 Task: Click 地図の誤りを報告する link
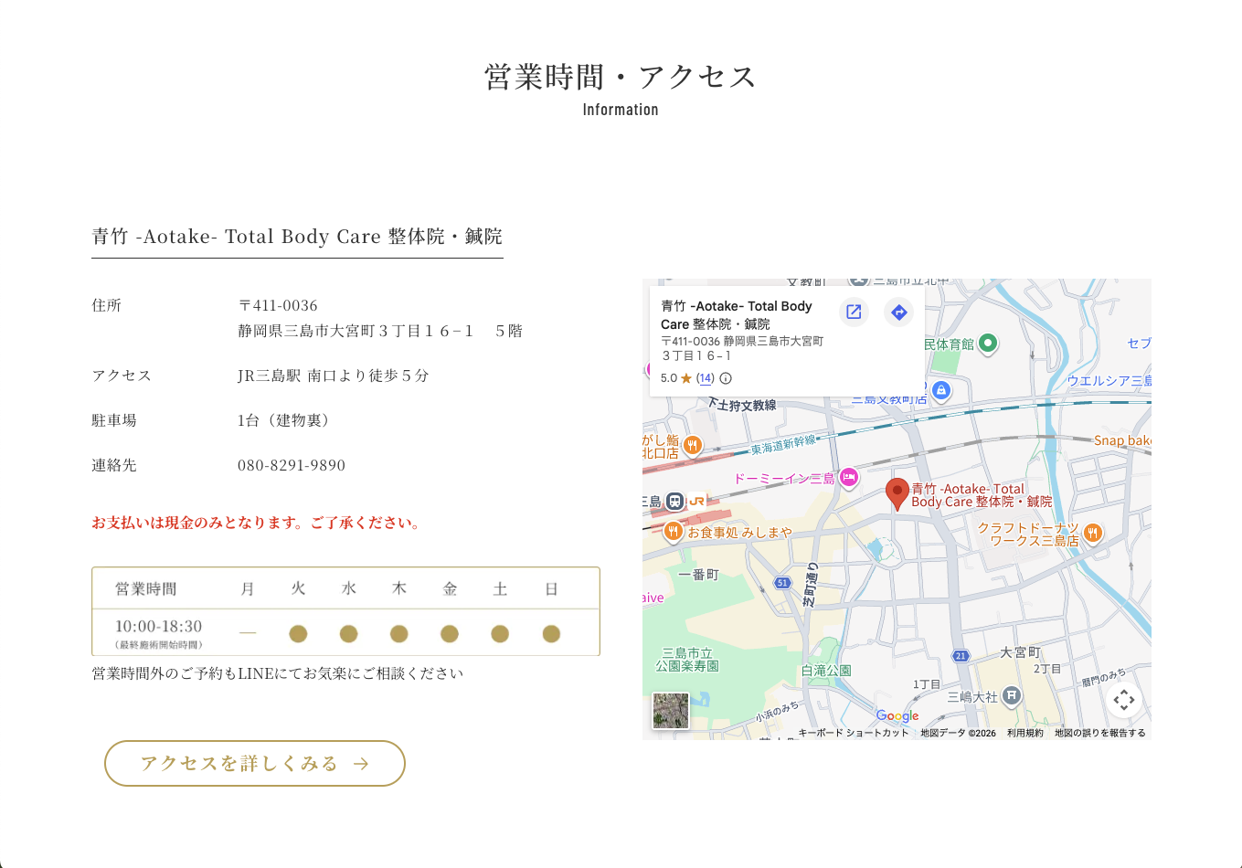pyautogui.click(x=1100, y=733)
